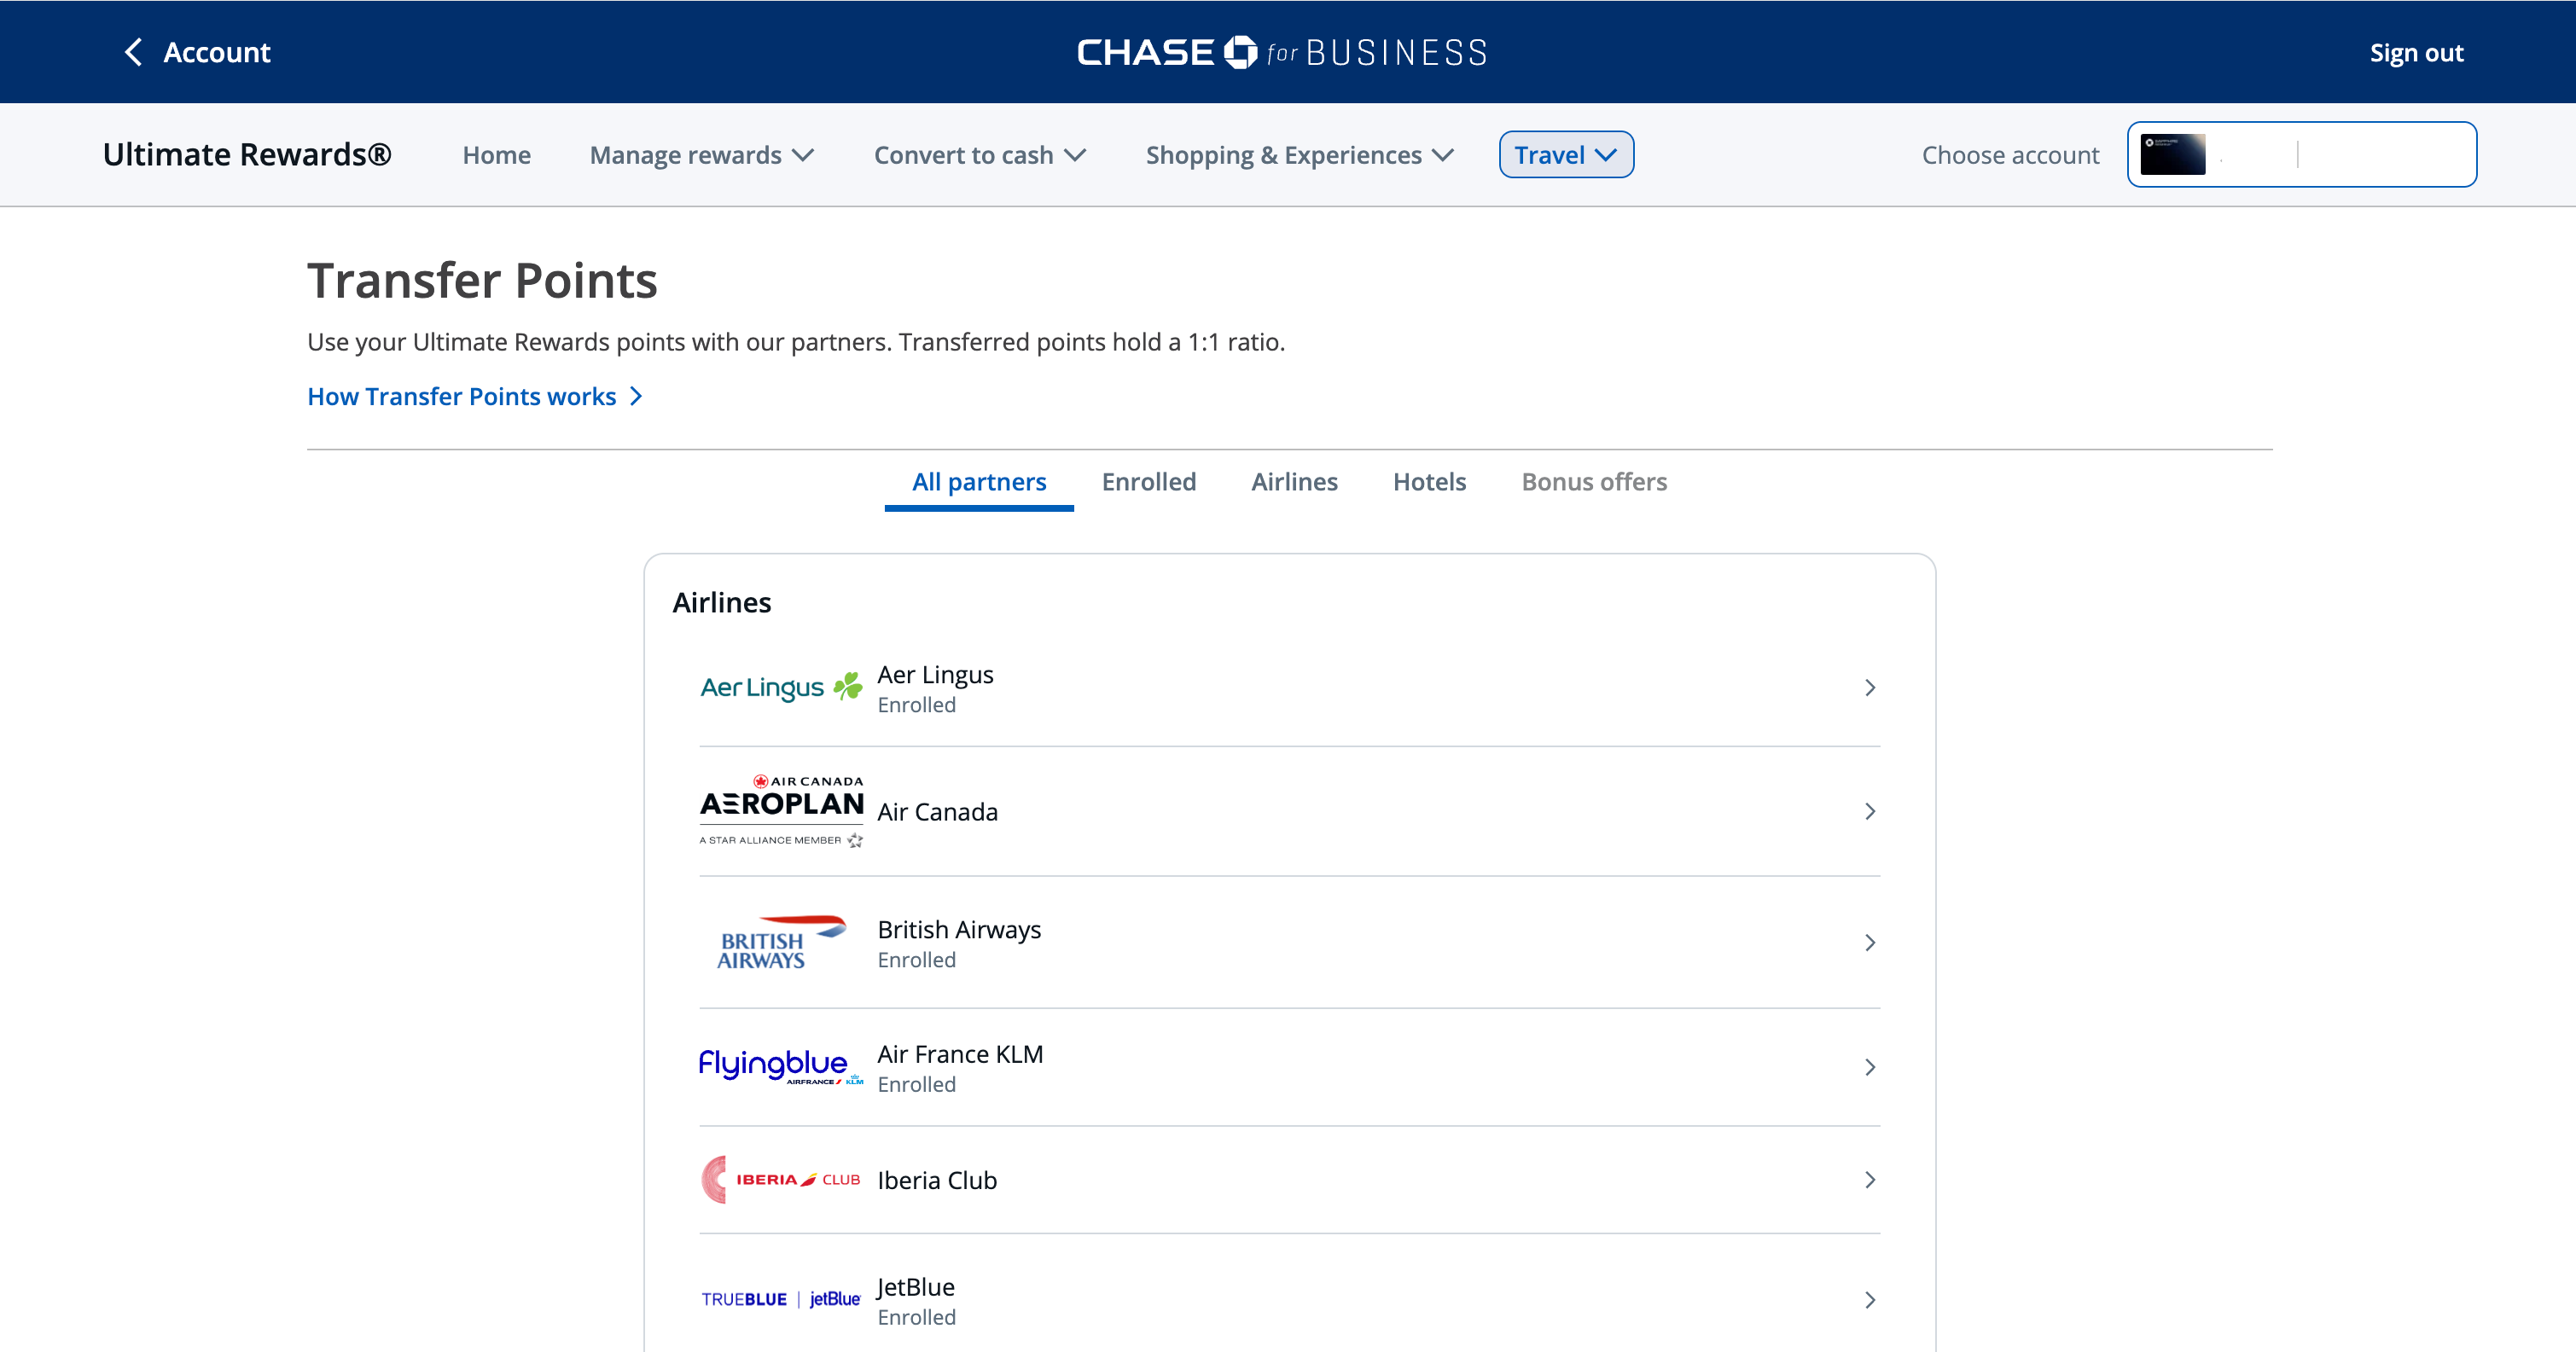
Task: Open the Convert to cash dropdown
Action: pos(979,155)
